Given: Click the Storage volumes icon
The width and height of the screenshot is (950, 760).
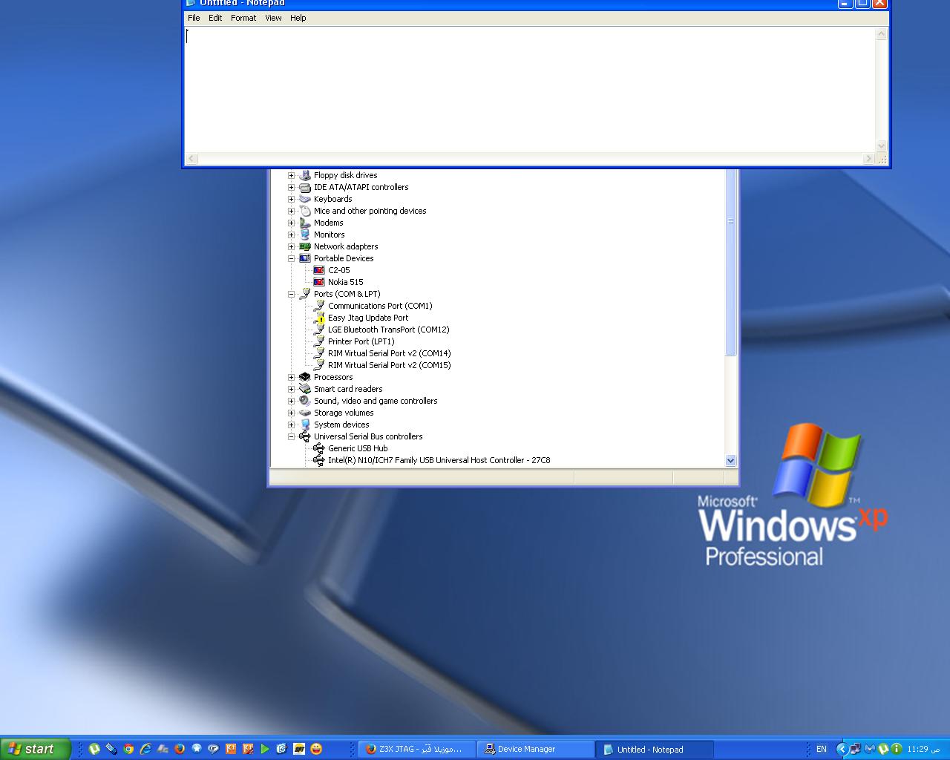Looking at the screenshot, I should [304, 413].
